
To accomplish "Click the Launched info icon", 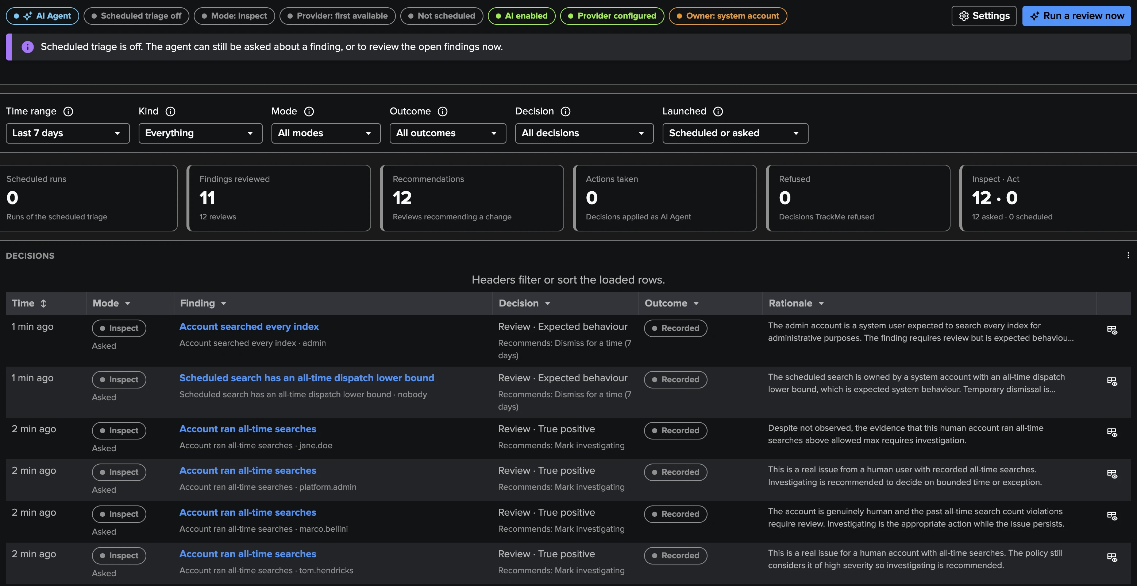I will click(718, 112).
